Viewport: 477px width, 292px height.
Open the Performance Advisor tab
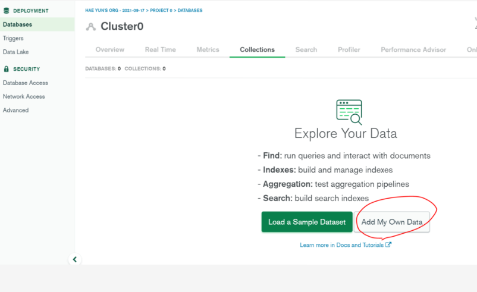click(413, 49)
